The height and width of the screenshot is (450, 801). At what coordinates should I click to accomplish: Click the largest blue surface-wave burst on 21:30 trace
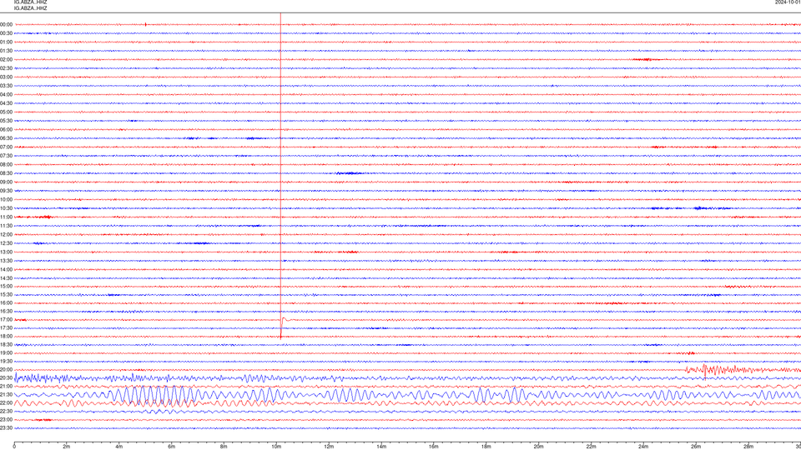pyautogui.click(x=154, y=395)
